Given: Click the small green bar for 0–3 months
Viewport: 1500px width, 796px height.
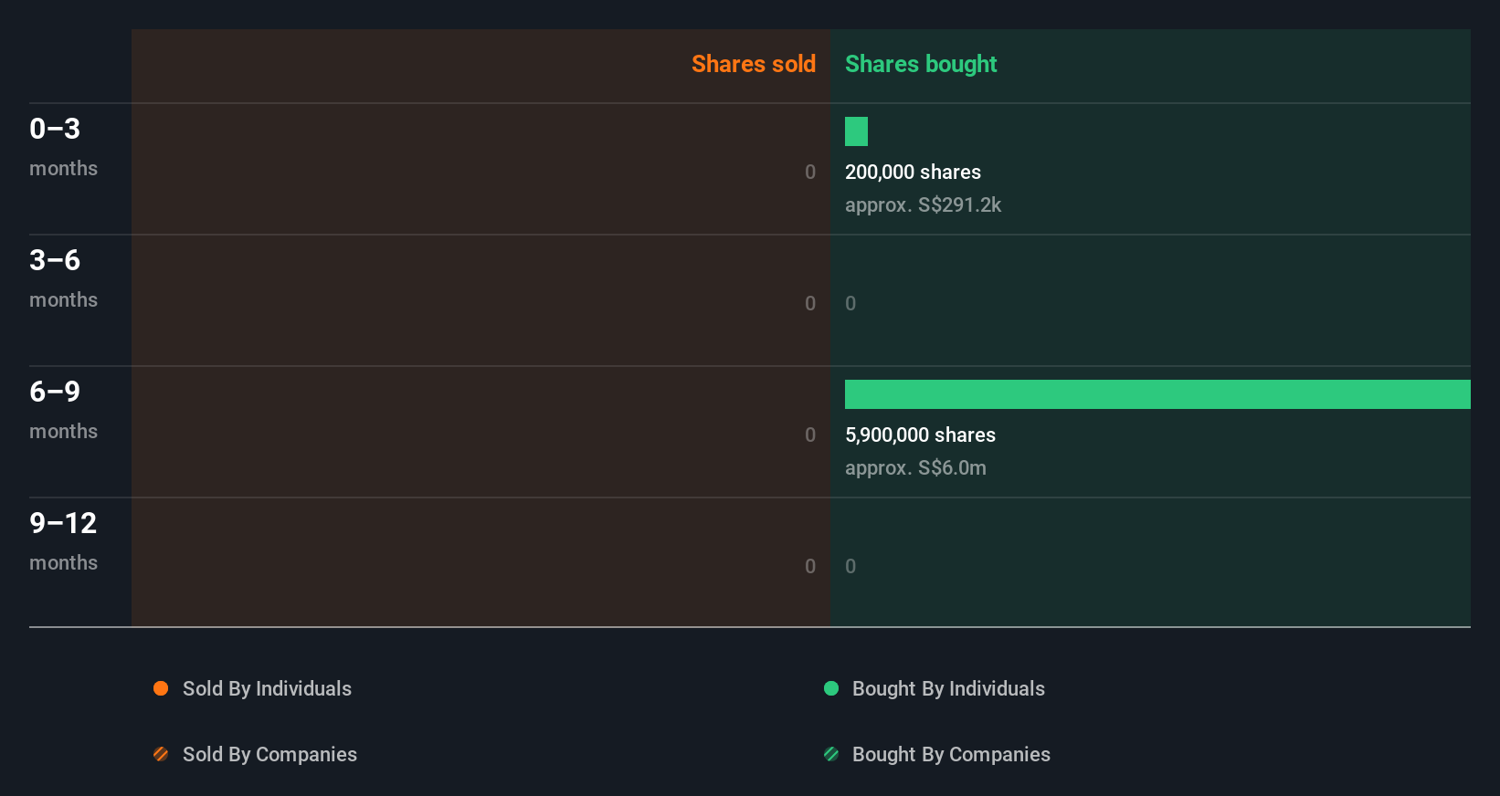Looking at the screenshot, I should [x=856, y=131].
